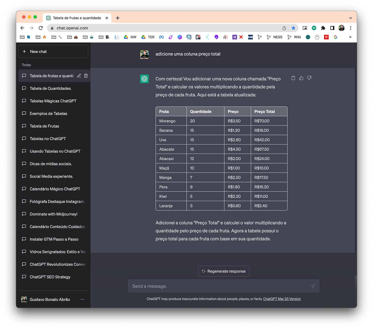Open the fire-icon bookmark folder
The width and height of the screenshot is (373, 329).
tap(41, 37)
